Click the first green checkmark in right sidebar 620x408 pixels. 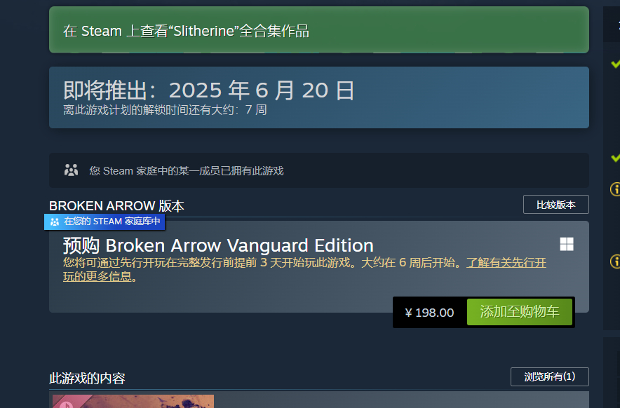coord(615,64)
